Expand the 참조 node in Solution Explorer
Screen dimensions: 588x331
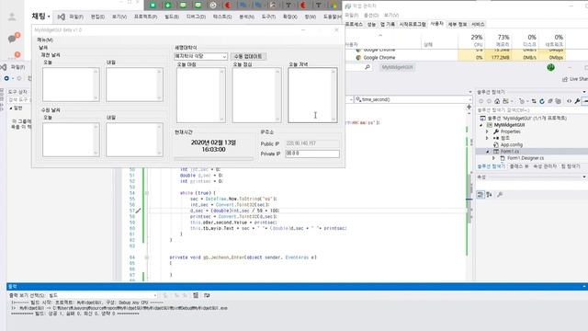[487, 138]
